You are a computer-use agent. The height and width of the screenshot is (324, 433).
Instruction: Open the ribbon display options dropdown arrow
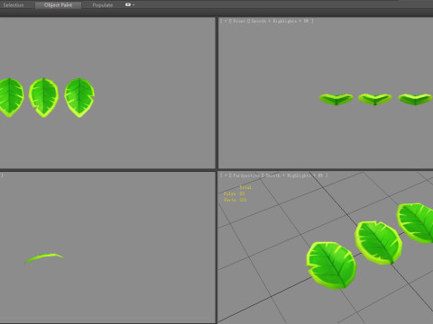point(134,5)
